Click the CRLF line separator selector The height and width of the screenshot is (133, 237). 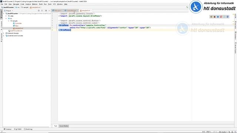(208, 132)
